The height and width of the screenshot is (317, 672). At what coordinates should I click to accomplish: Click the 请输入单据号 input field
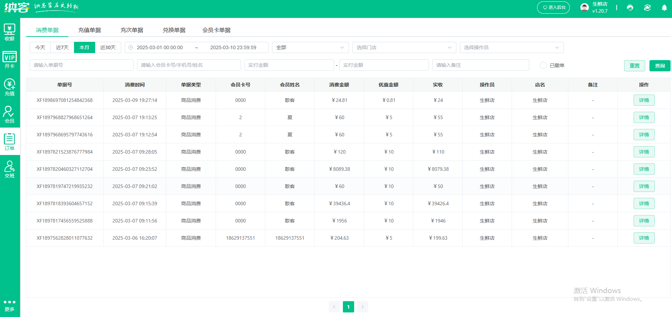pos(81,65)
